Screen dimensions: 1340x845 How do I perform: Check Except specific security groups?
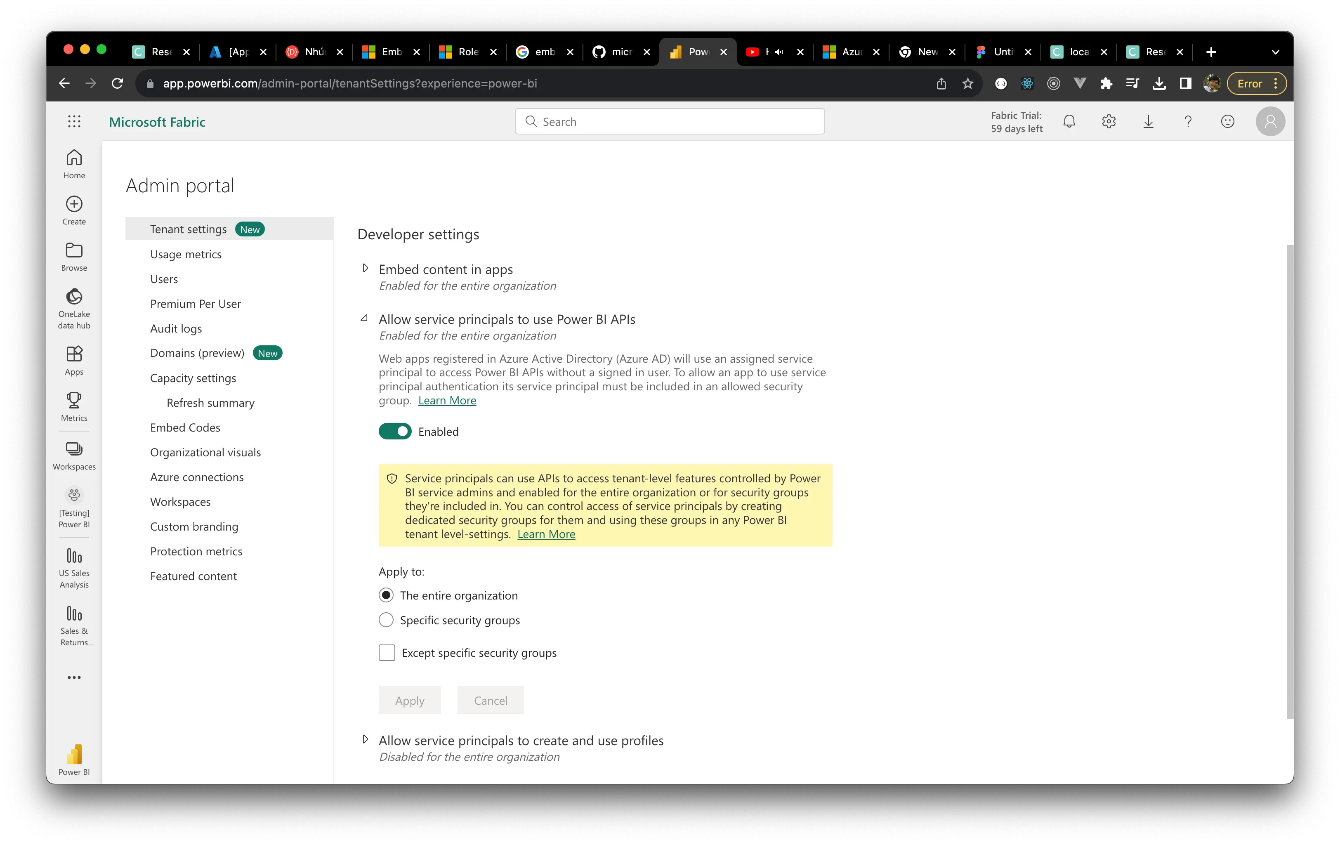coord(386,652)
